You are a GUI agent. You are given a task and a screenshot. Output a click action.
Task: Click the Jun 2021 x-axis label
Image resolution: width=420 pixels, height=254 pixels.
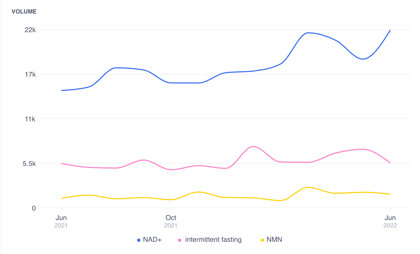tap(61, 221)
